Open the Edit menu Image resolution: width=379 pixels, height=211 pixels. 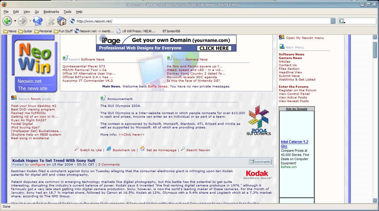pyautogui.click(x=16, y=12)
